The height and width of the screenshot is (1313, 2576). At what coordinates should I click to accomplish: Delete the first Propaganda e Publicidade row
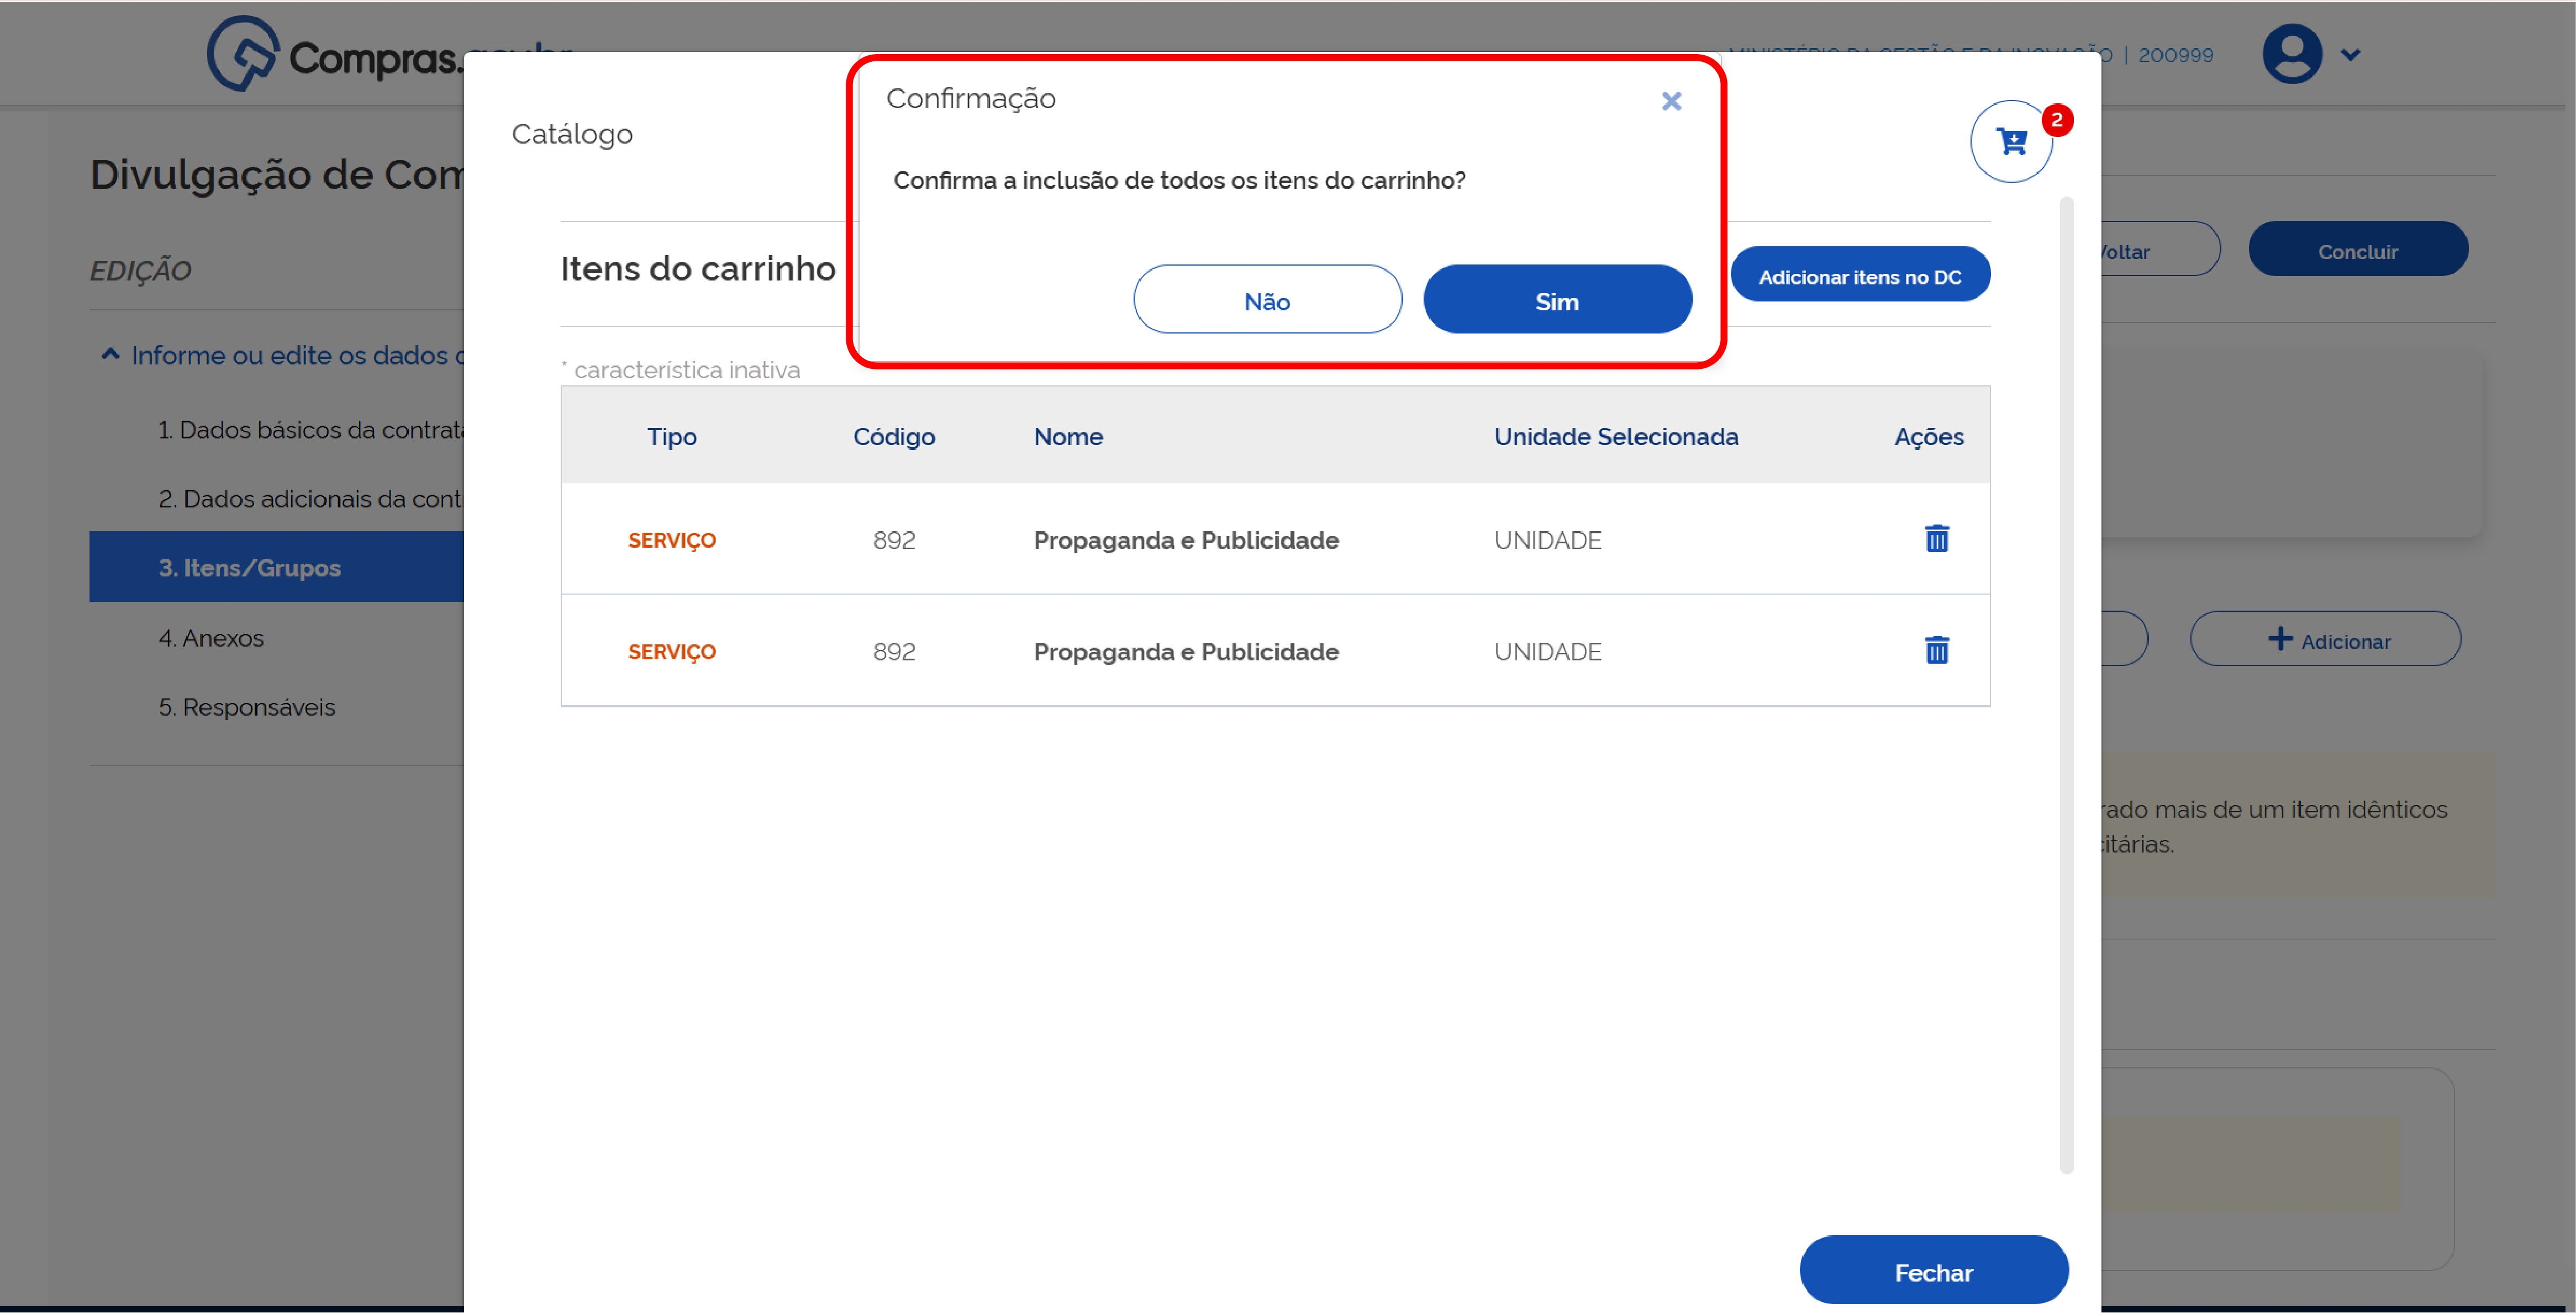pos(1937,538)
